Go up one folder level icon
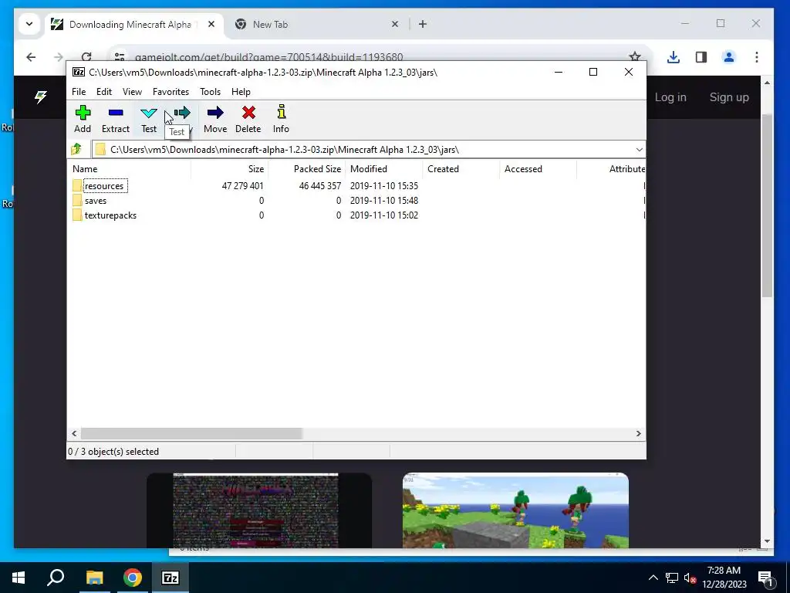The image size is (790, 593). (x=76, y=149)
